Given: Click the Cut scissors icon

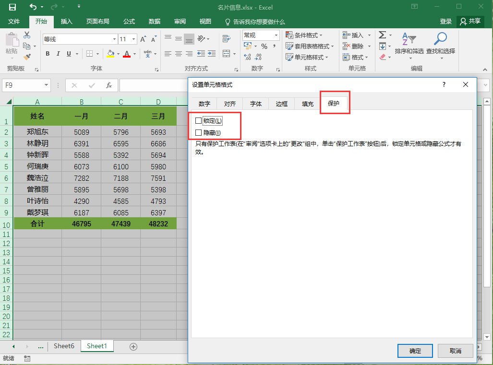Looking at the screenshot, I should click(x=27, y=35).
